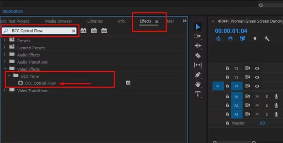Switch to Libraries tab

(95, 21)
